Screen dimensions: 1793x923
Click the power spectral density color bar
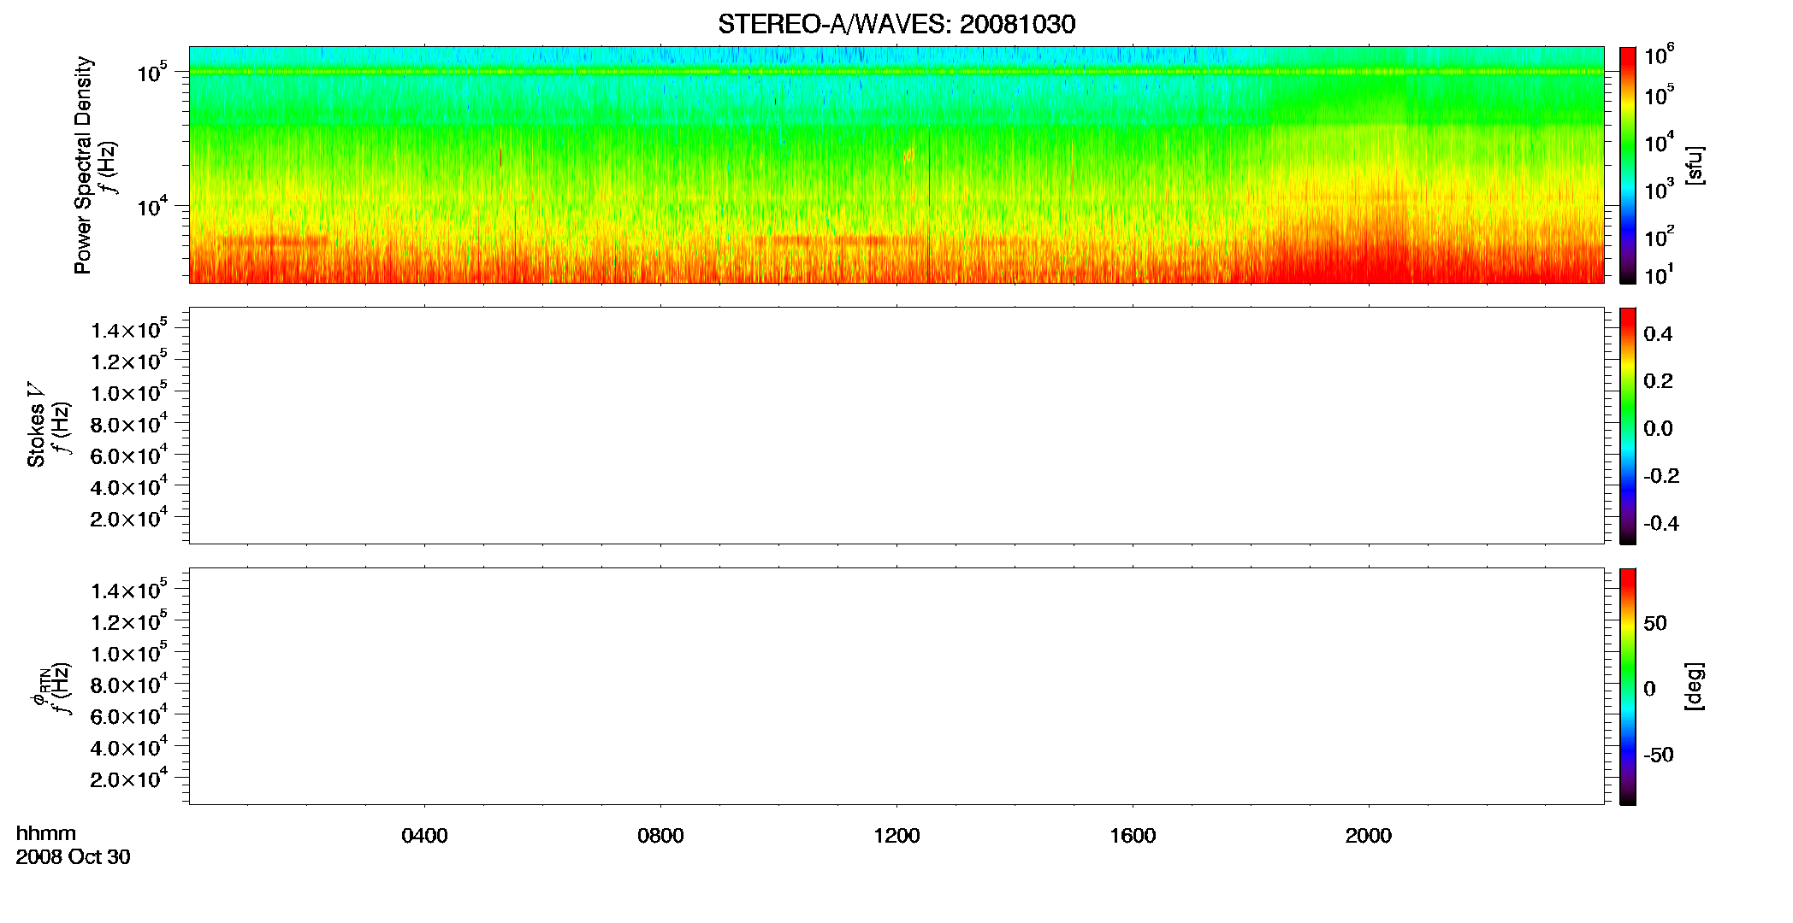(1628, 165)
